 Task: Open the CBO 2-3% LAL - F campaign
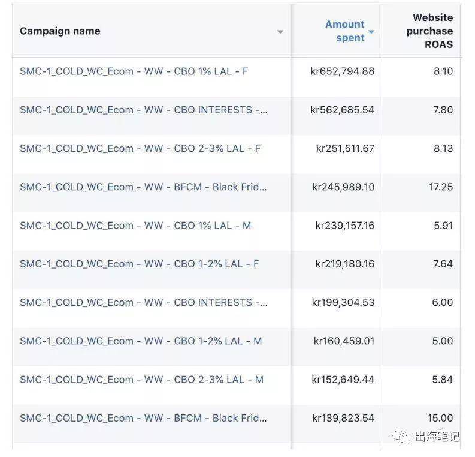pos(140,148)
